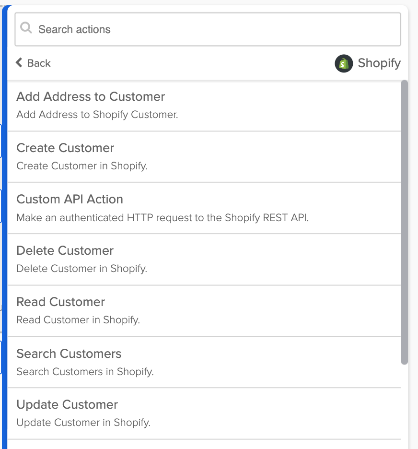The height and width of the screenshot is (449, 418).
Task: Click the Shopify bag logo icon
Action: (x=343, y=63)
